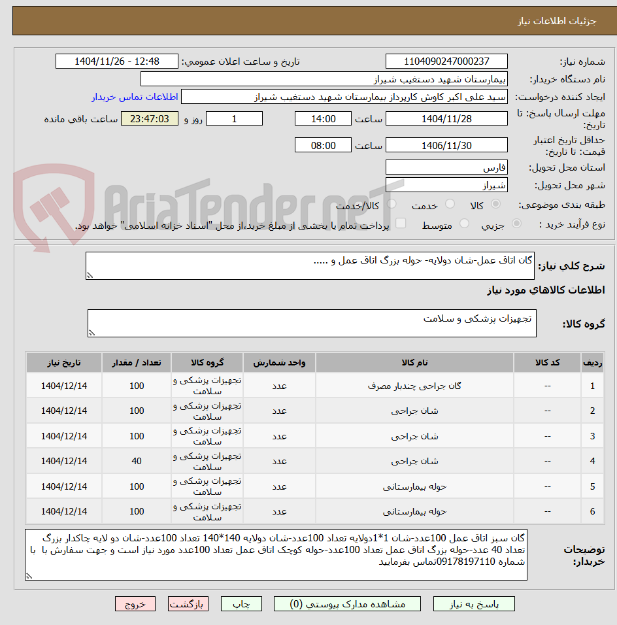The height and width of the screenshot is (625, 617).
Task: Click شان جراحی in row 4
Action: [414, 461]
